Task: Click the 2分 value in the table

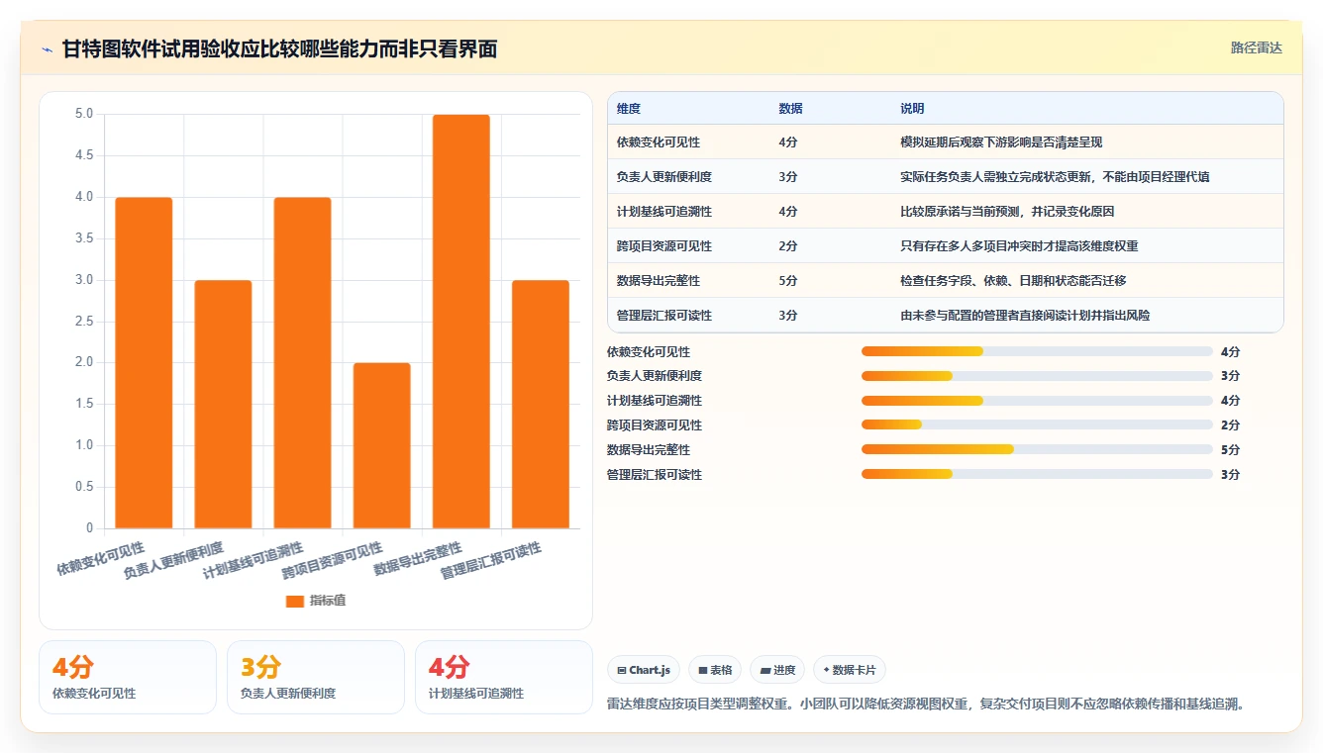Action: click(788, 246)
